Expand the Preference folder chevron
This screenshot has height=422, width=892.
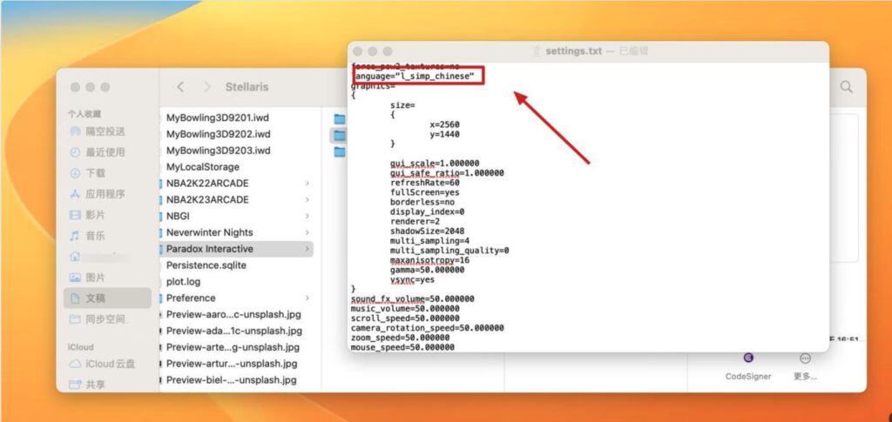click(307, 298)
